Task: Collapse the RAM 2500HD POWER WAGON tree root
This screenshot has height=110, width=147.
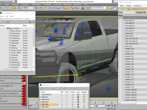Action: pyautogui.click(x=120, y=18)
